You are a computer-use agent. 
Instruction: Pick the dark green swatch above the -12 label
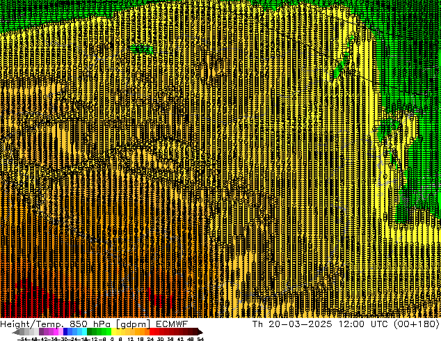[90, 332]
